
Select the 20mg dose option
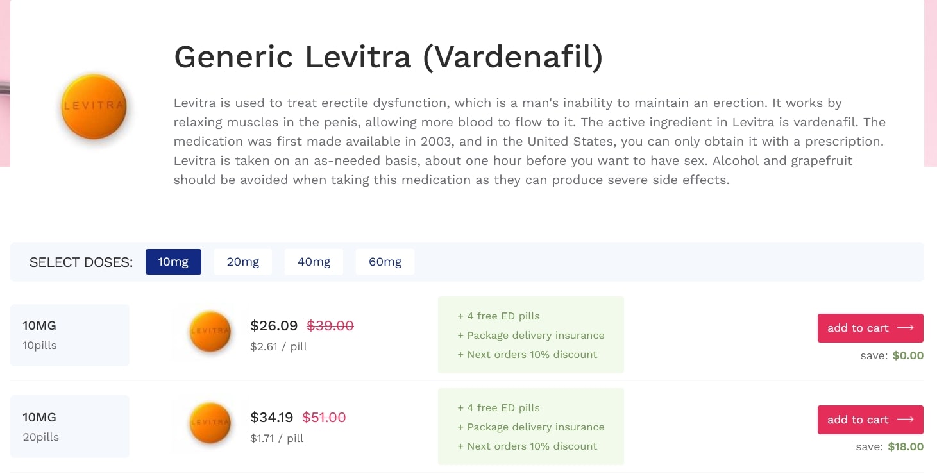pos(243,262)
